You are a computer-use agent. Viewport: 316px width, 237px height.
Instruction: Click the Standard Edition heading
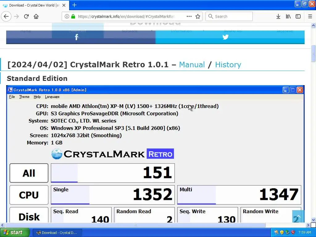37,78
